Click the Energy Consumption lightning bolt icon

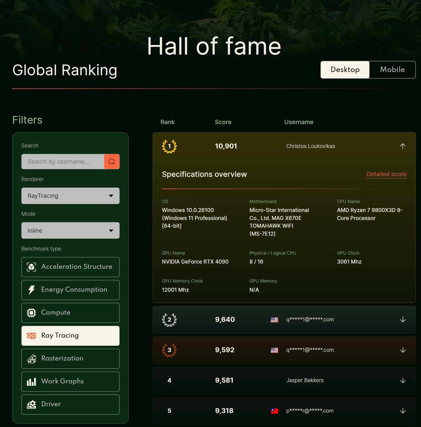[31, 290]
